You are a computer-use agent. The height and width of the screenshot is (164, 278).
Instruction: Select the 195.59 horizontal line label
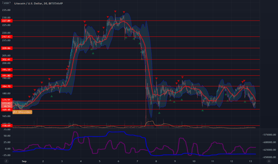(x=6, y=70)
